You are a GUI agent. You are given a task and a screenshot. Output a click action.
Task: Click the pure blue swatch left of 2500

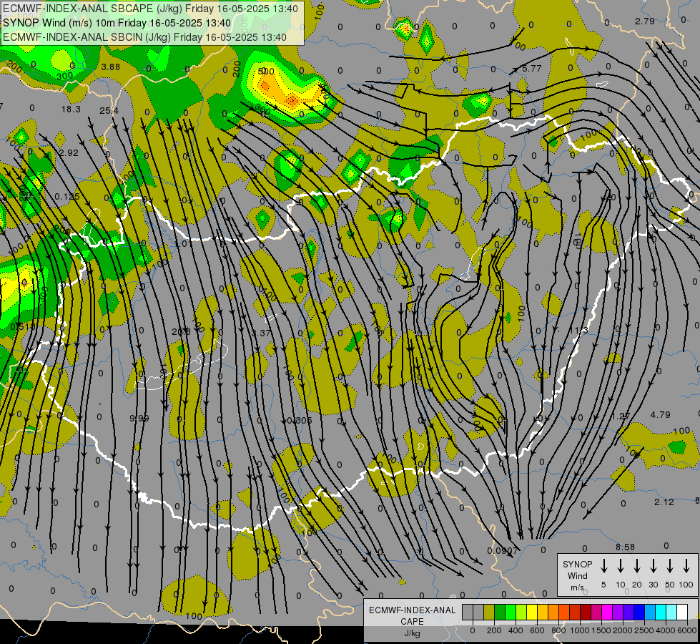point(639,613)
